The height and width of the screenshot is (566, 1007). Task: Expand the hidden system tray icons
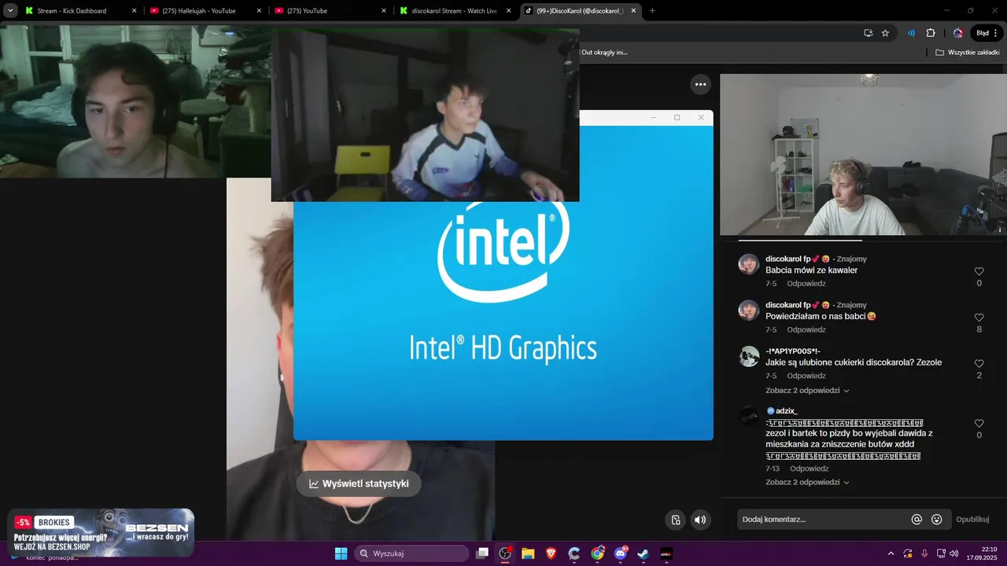[x=891, y=553]
